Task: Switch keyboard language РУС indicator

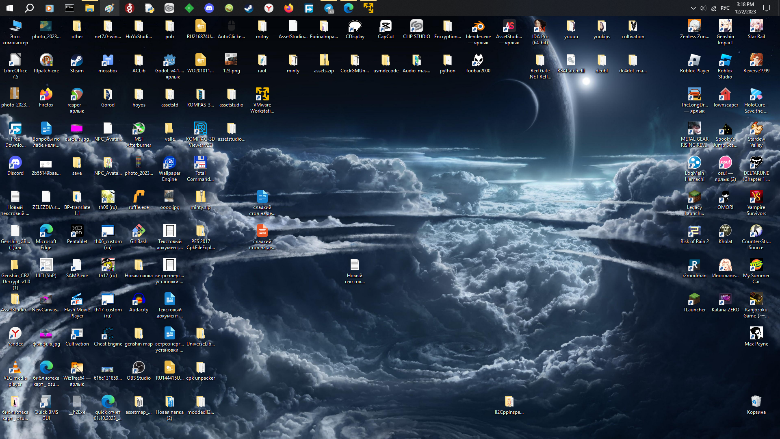Action: coord(725,8)
